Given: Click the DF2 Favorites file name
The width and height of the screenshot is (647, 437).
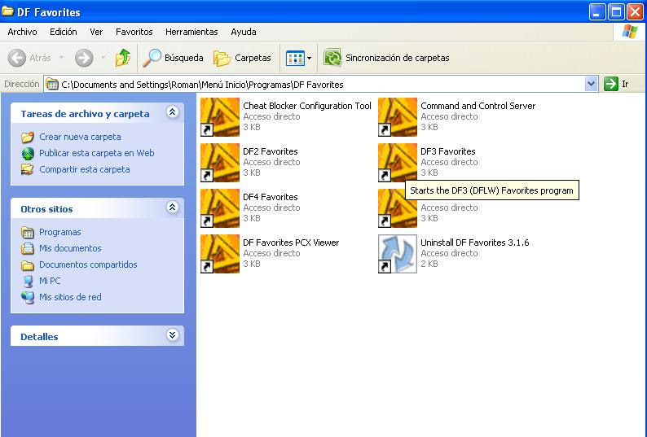Looking at the screenshot, I should coord(271,151).
